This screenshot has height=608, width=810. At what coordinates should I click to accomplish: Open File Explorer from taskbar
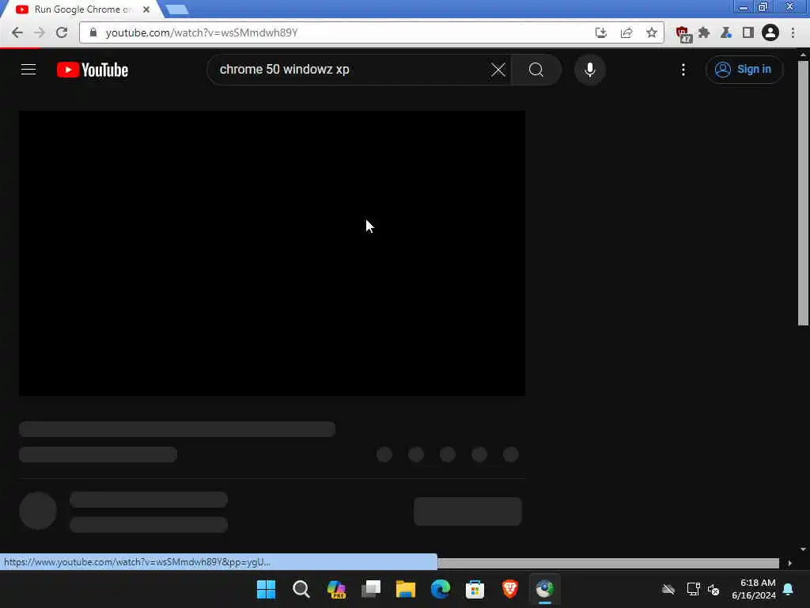click(406, 589)
